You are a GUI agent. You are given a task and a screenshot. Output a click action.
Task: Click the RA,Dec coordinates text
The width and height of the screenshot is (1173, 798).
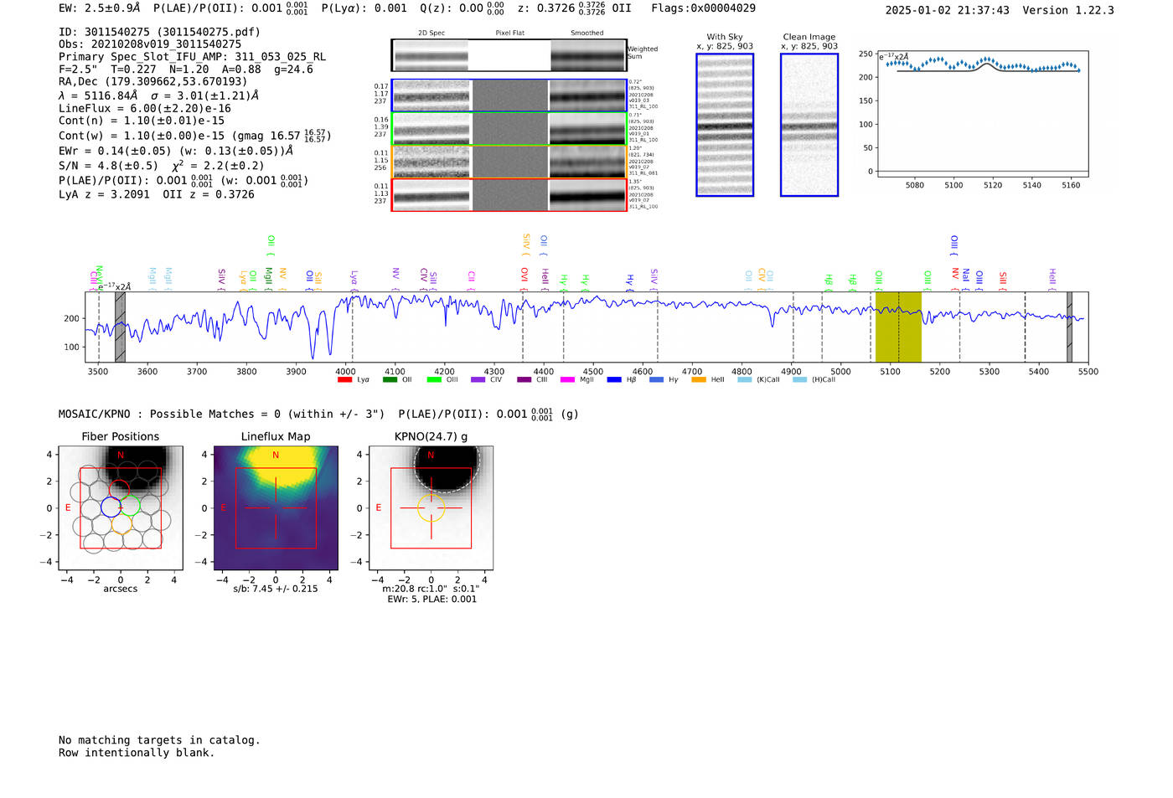click(153, 82)
